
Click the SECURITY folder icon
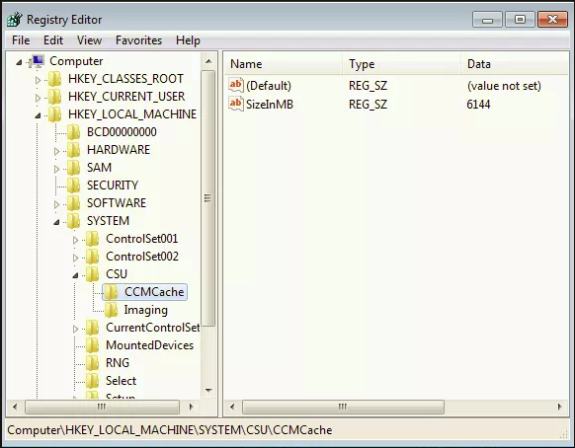coord(73,186)
